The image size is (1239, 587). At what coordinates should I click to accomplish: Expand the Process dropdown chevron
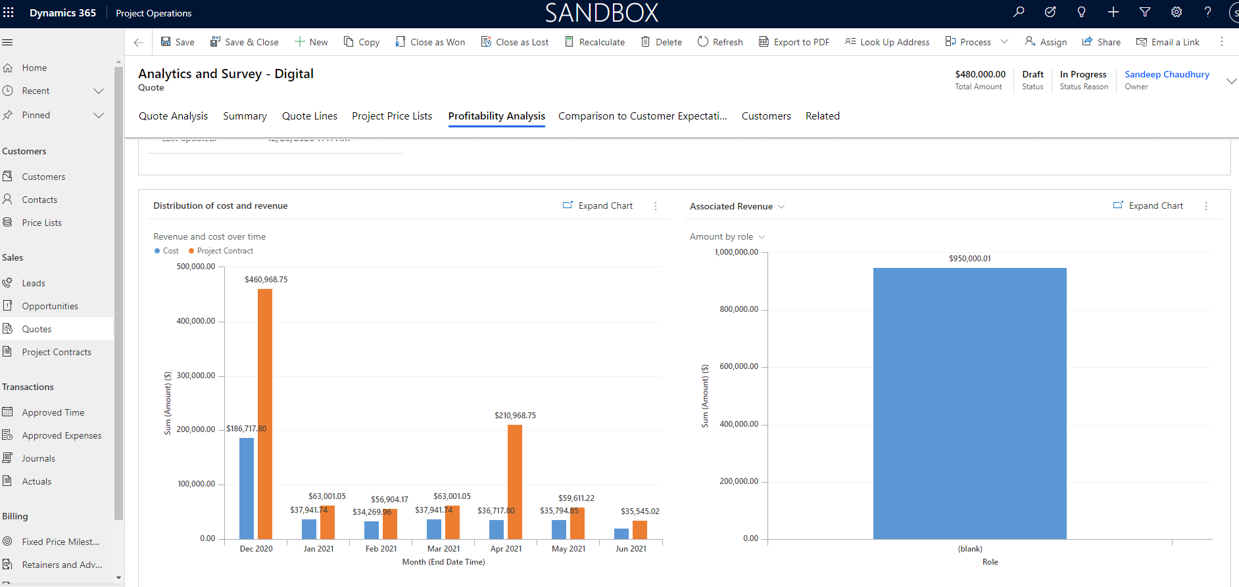[1004, 41]
